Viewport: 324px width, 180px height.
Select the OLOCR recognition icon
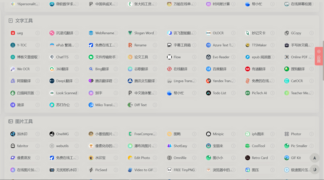click(208, 33)
